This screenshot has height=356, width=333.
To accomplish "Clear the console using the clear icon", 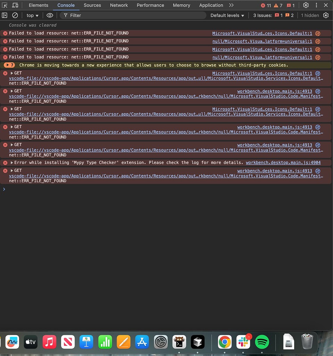I will point(15,15).
